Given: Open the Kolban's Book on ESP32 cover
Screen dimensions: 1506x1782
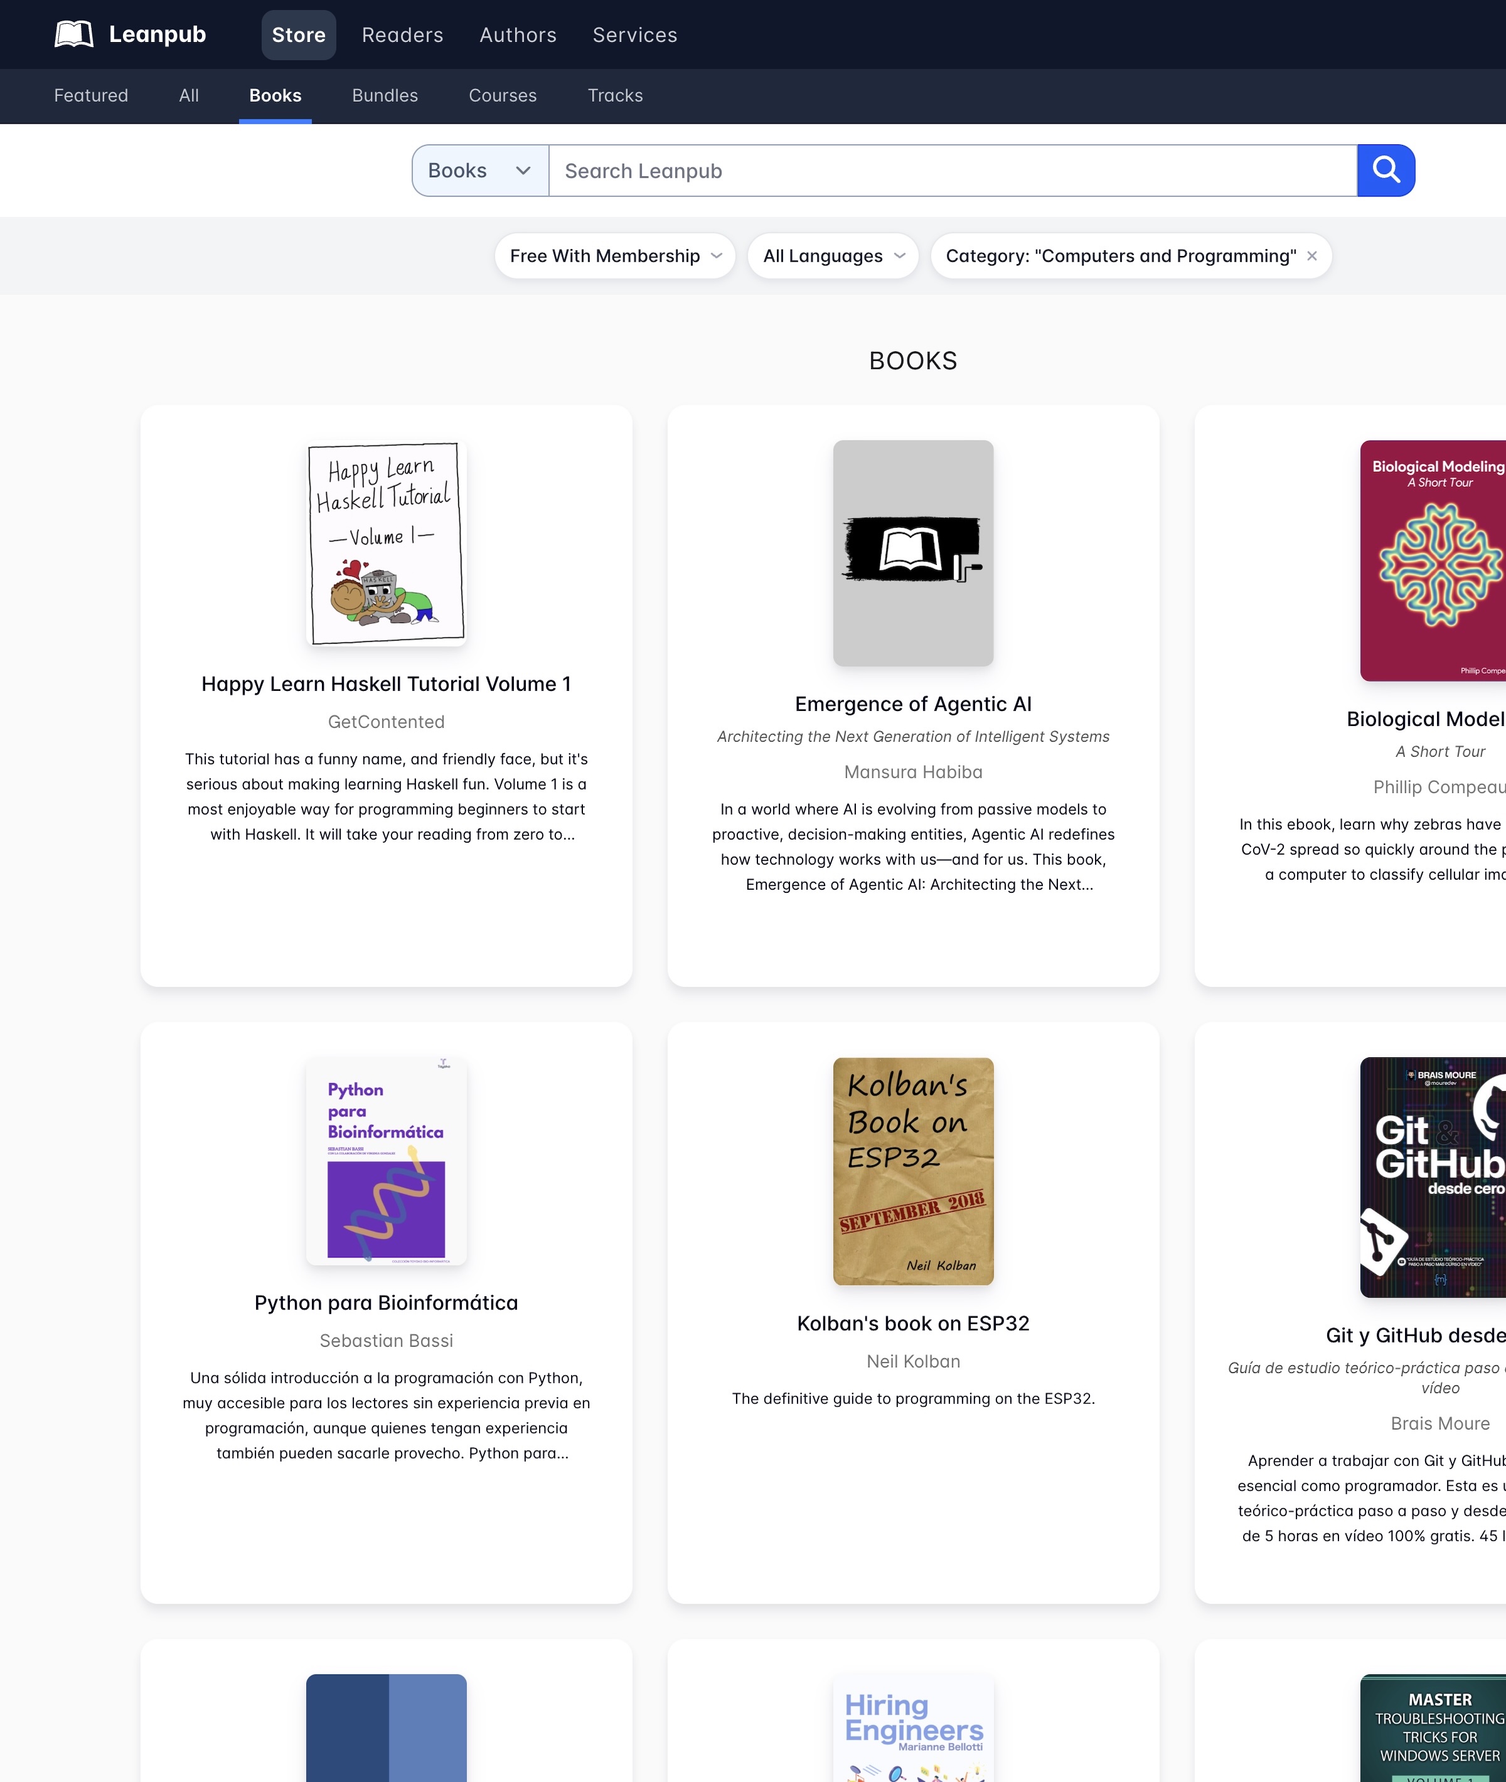Looking at the screenshot, I should point(912,1171).
